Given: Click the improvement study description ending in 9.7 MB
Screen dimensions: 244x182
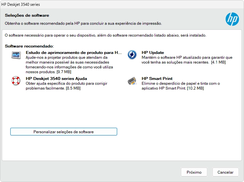Looking at the screenshot, I should [70, 65].
